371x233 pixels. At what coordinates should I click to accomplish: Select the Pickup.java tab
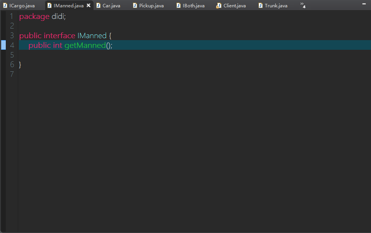point(151,5)
